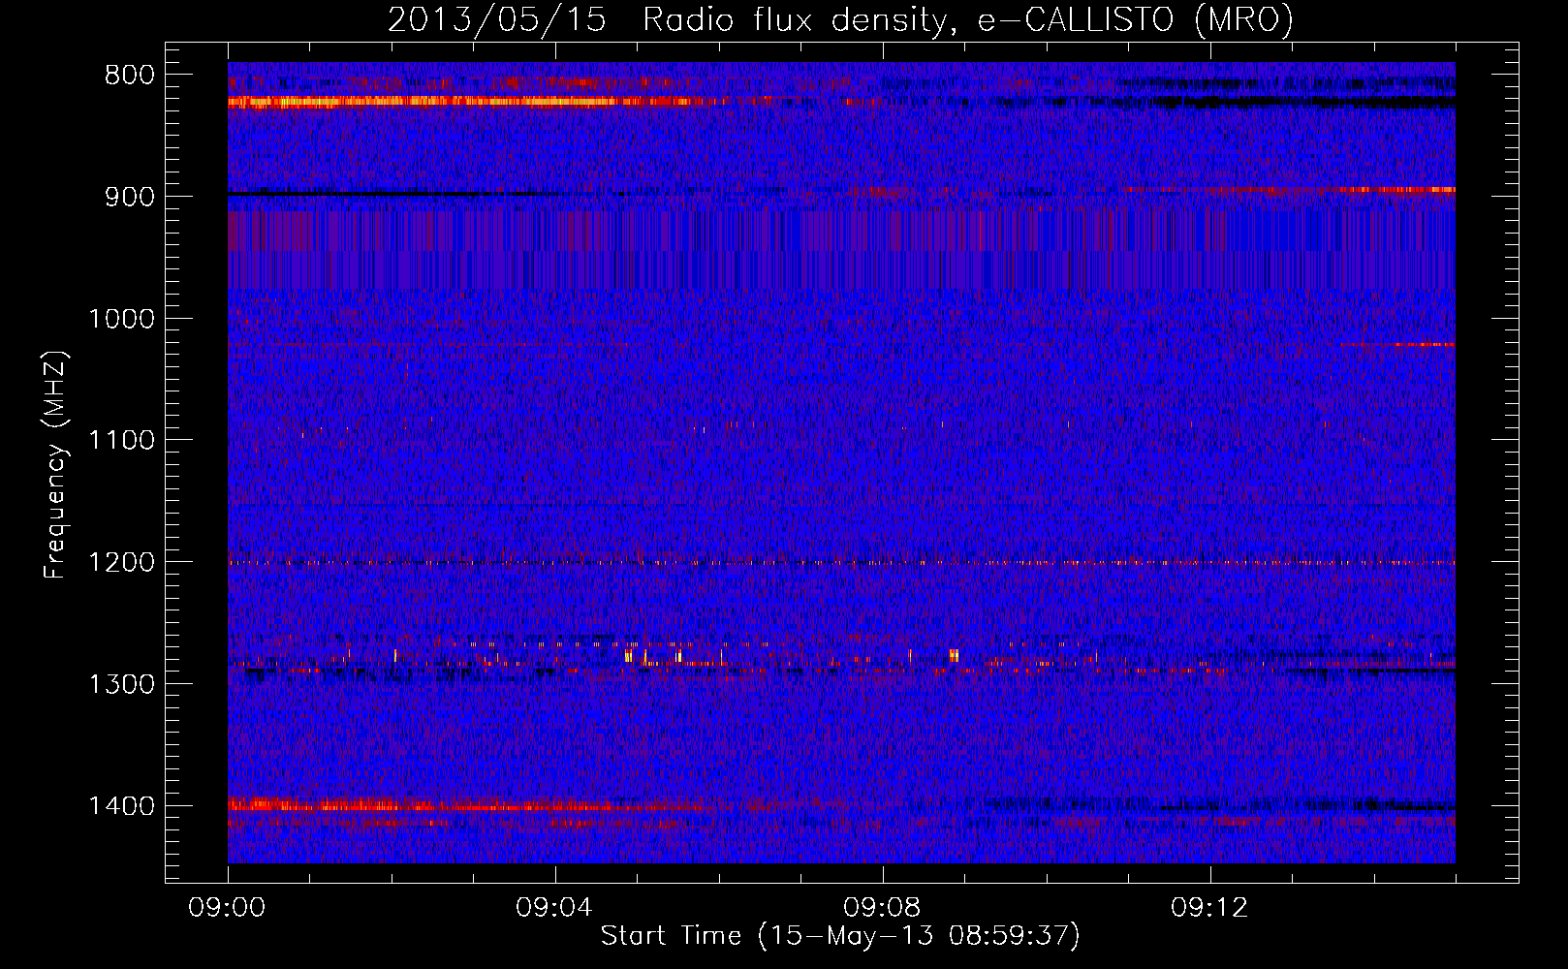Click the 1300 frequency tick label
Screen dimensions: 1568x969
click(121, 685)
